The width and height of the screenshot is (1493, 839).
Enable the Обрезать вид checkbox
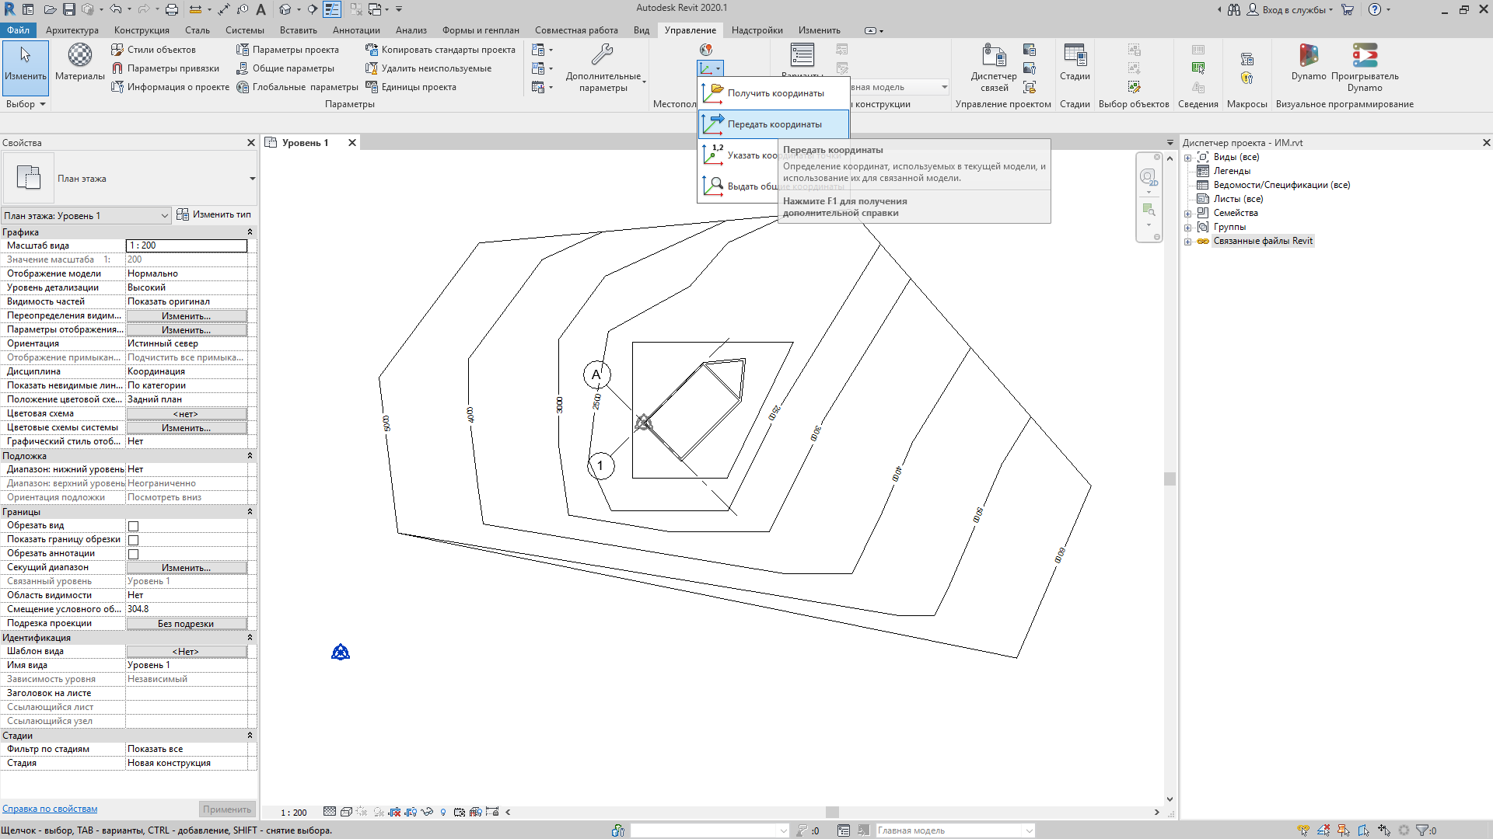point(133,526)
